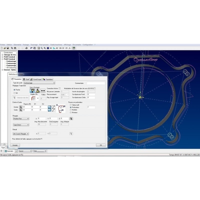Select the Profondeur radio button
200x200 pixels.
(x=70, y=107)
